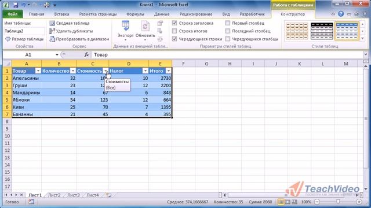Switch to Normal view in status bar
The image size is (371, 208).
281,202
